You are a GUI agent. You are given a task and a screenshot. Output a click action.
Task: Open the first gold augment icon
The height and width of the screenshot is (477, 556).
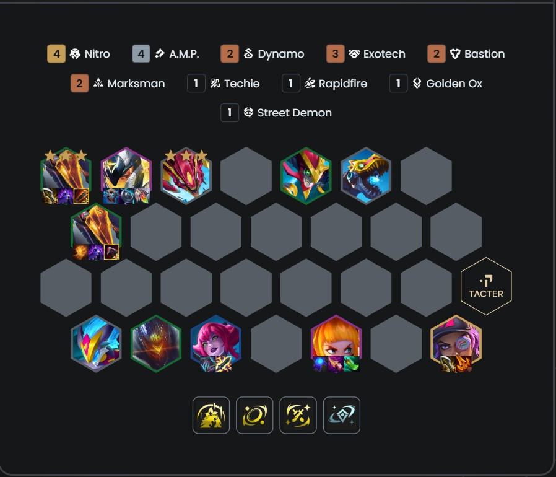211,415
